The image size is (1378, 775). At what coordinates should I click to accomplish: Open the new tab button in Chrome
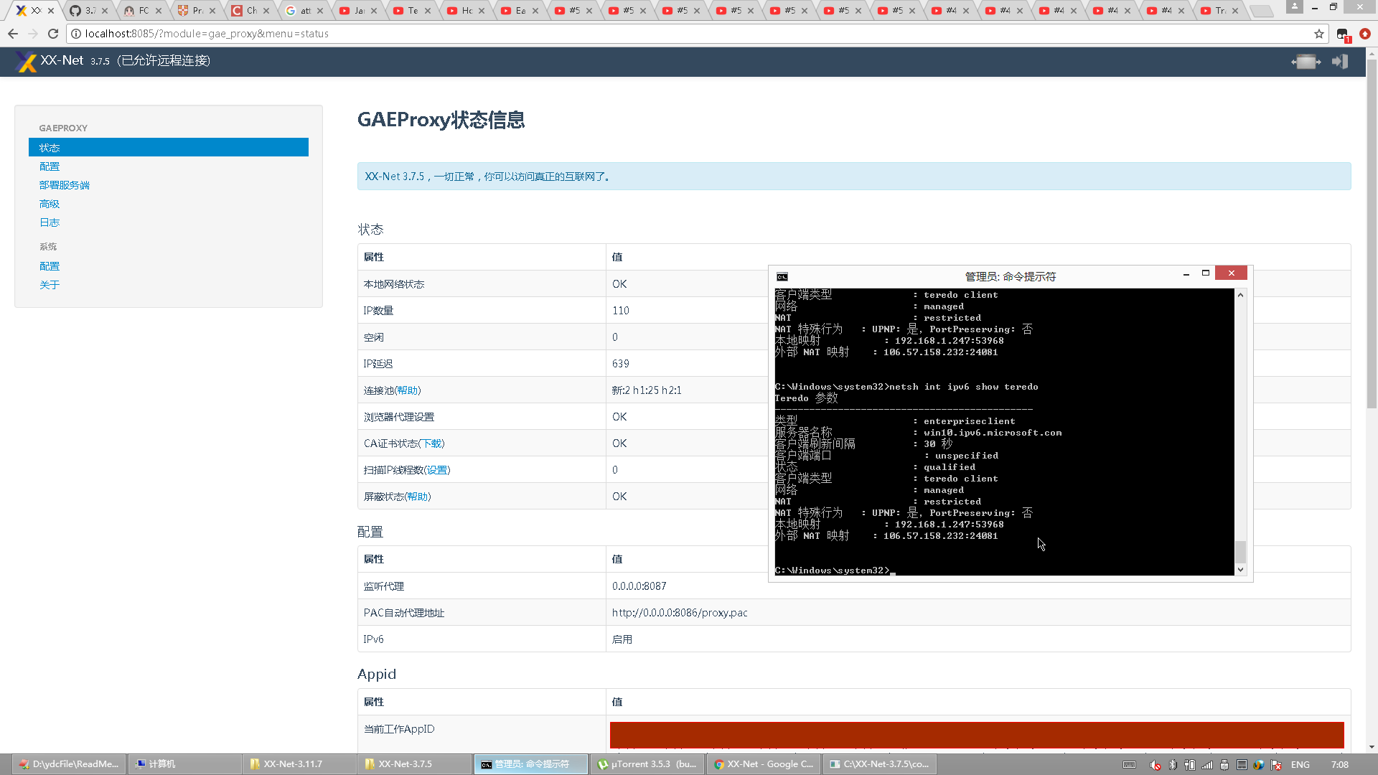click(1261, 11)
